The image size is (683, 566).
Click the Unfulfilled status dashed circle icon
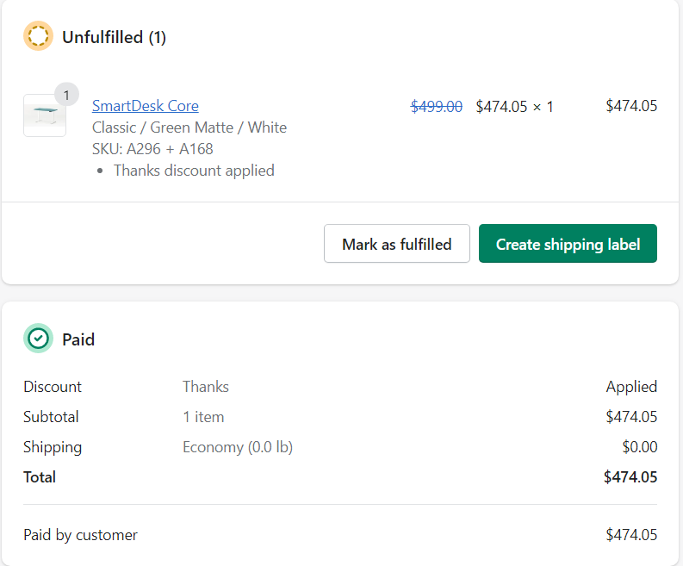[x=38, y=36]
